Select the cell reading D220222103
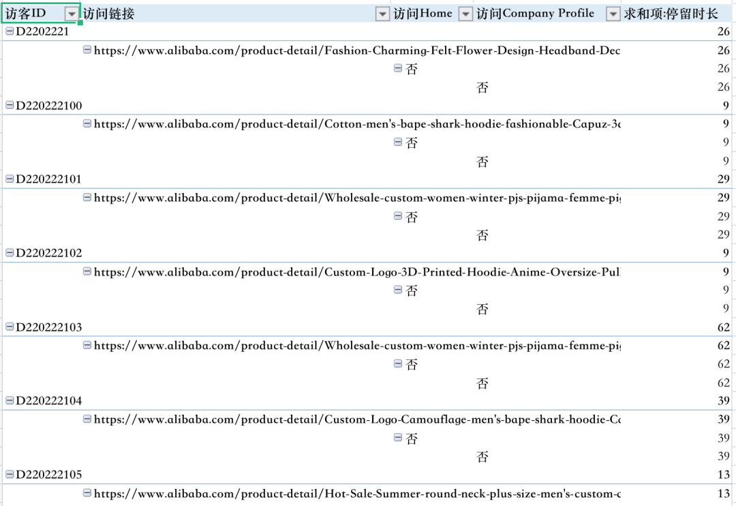 (x=49, y=327)
